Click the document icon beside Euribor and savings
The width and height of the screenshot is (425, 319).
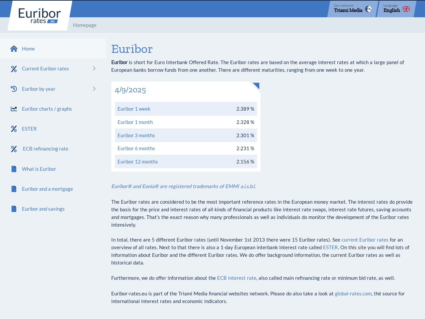(x=14, y=209)
